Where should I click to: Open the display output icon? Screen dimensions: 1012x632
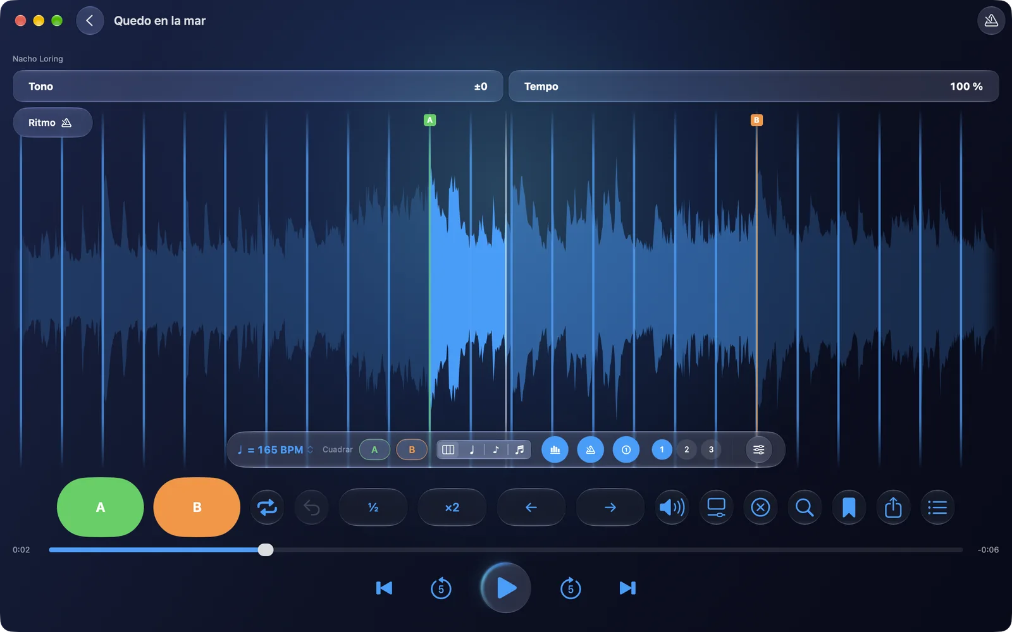[716, 507]
